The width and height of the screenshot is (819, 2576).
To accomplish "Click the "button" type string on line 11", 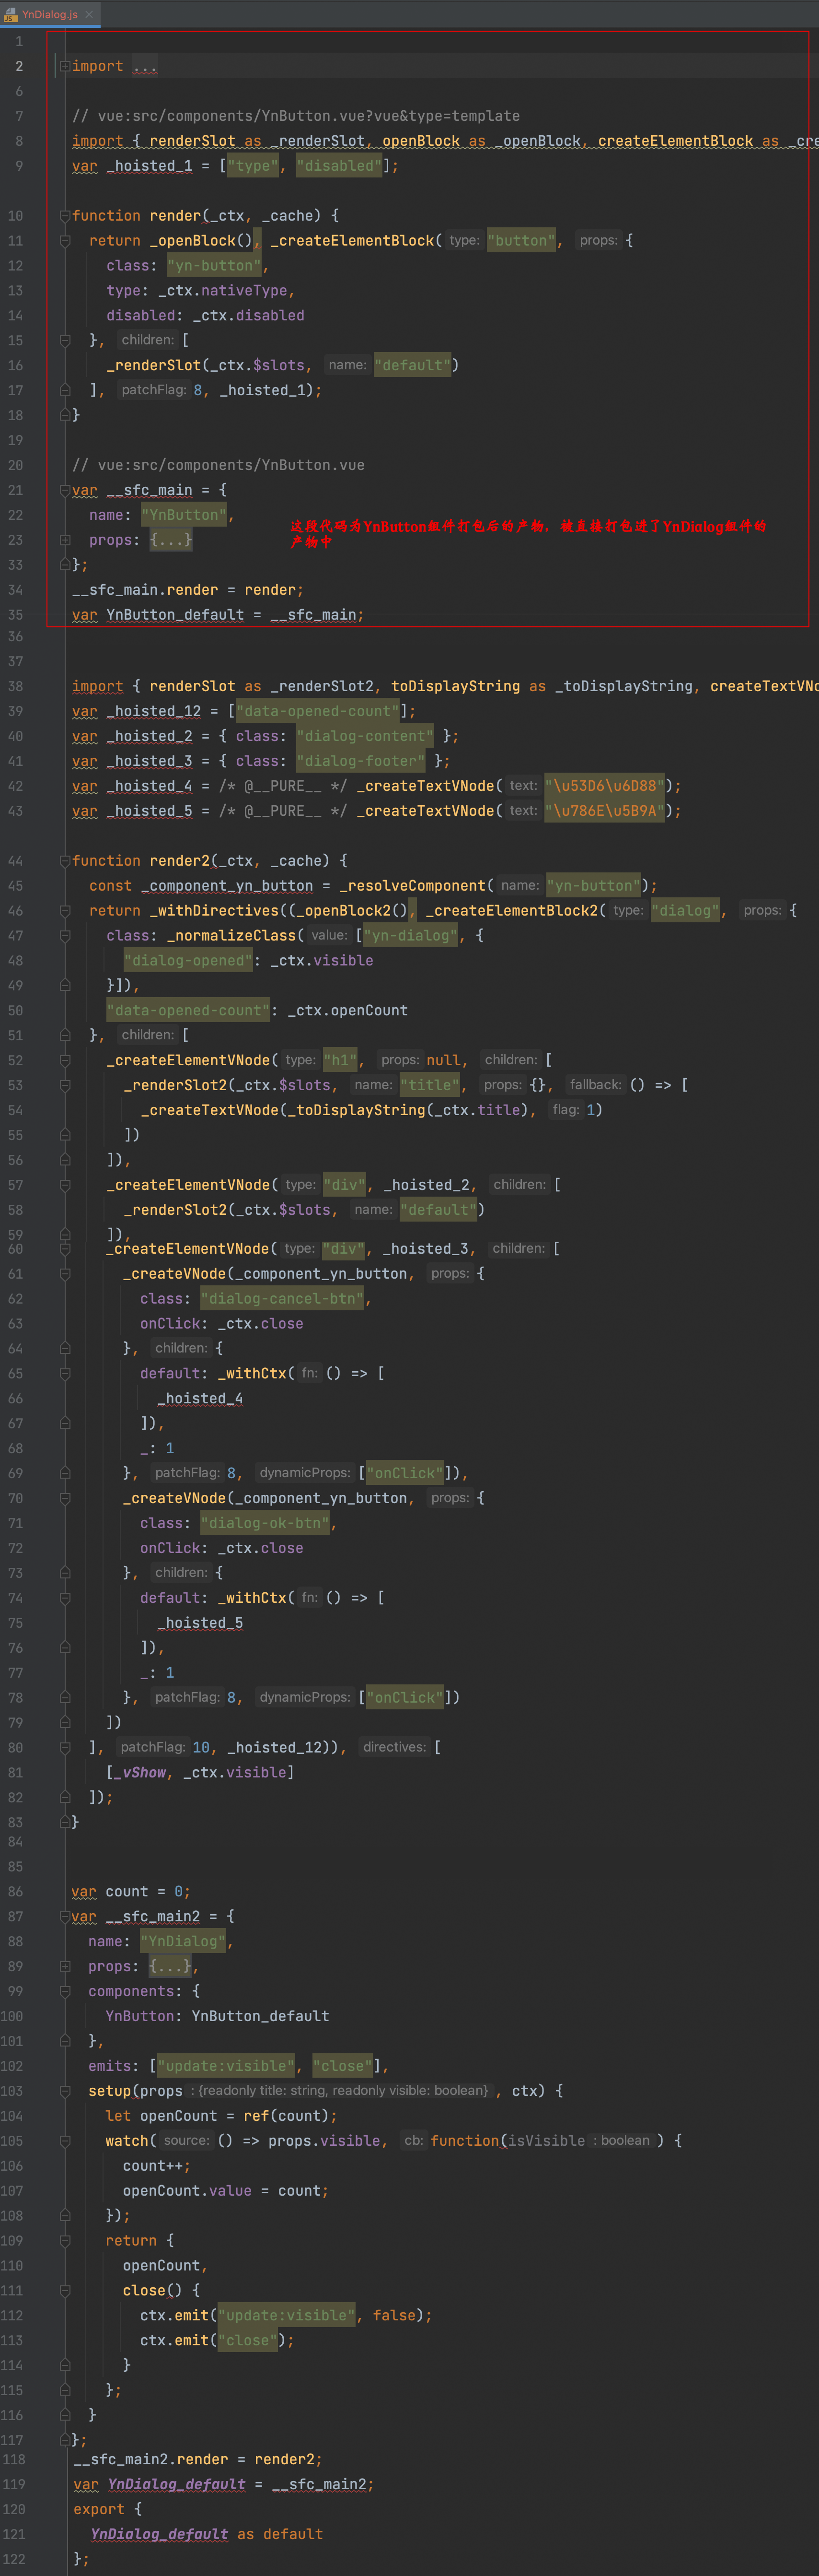I will tap(521, 241).
